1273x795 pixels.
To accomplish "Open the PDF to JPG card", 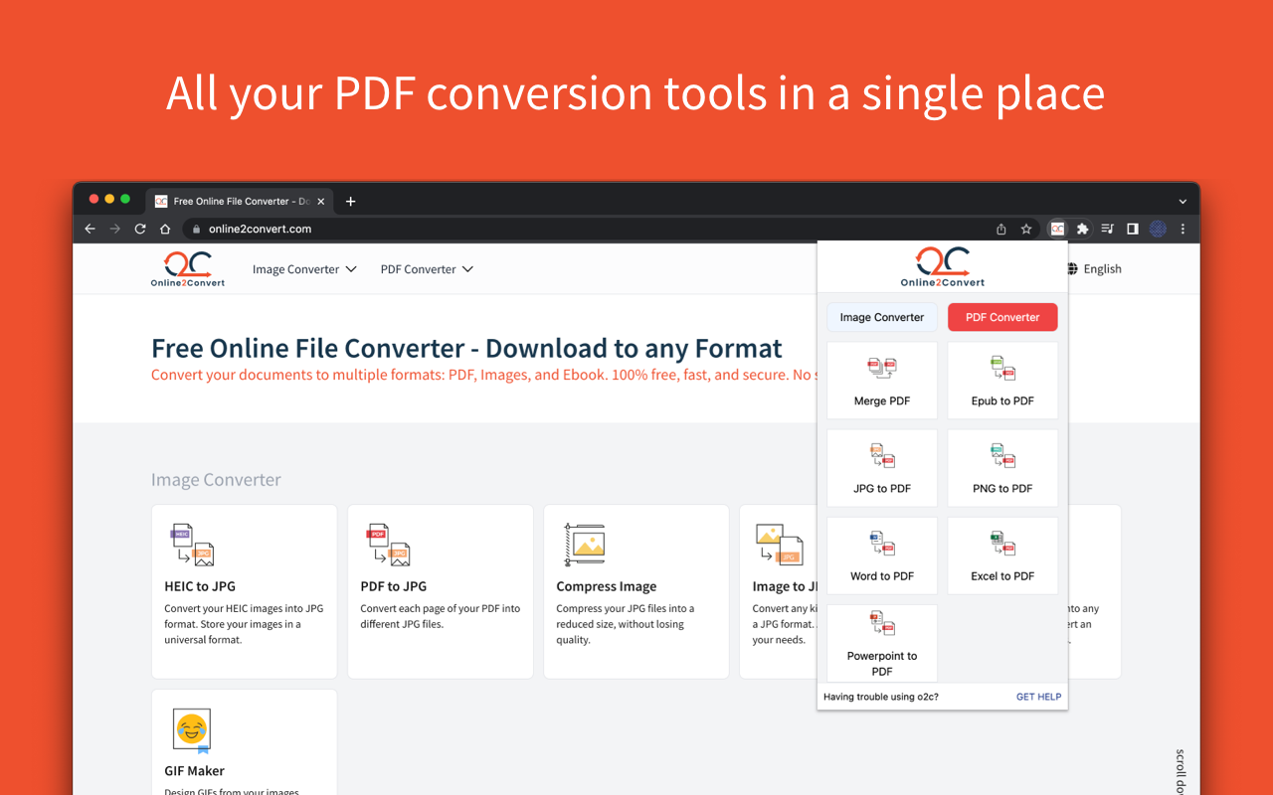I will coord(440,591).
